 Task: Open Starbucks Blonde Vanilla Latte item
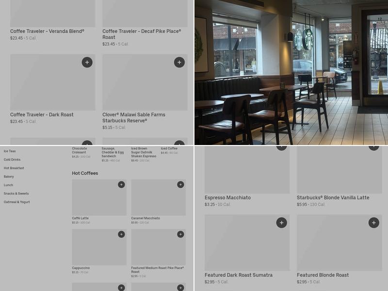pos(333,197)
